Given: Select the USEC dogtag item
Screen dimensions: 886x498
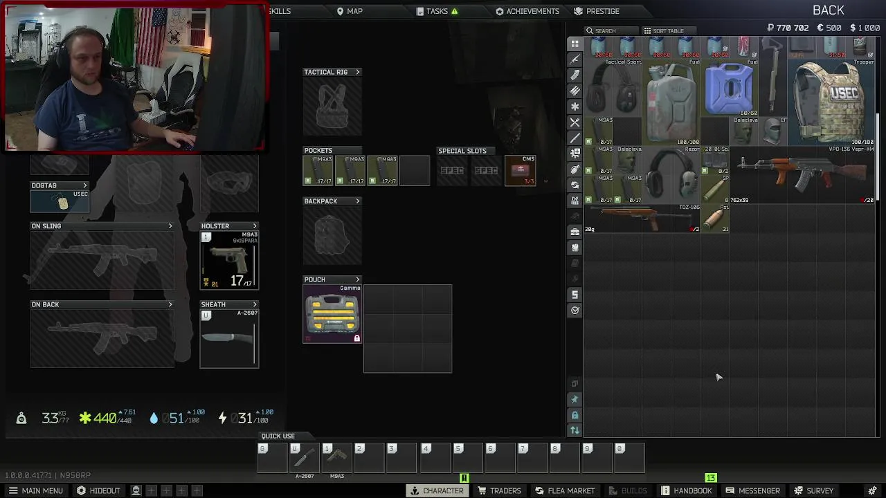Looking at the screenshot, I should [x=60, y=201].
